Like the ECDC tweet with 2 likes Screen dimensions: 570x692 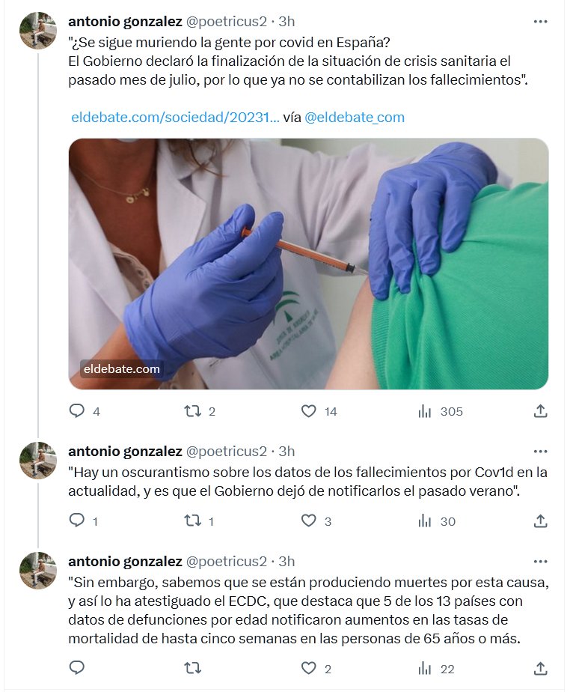pos(308,668)
